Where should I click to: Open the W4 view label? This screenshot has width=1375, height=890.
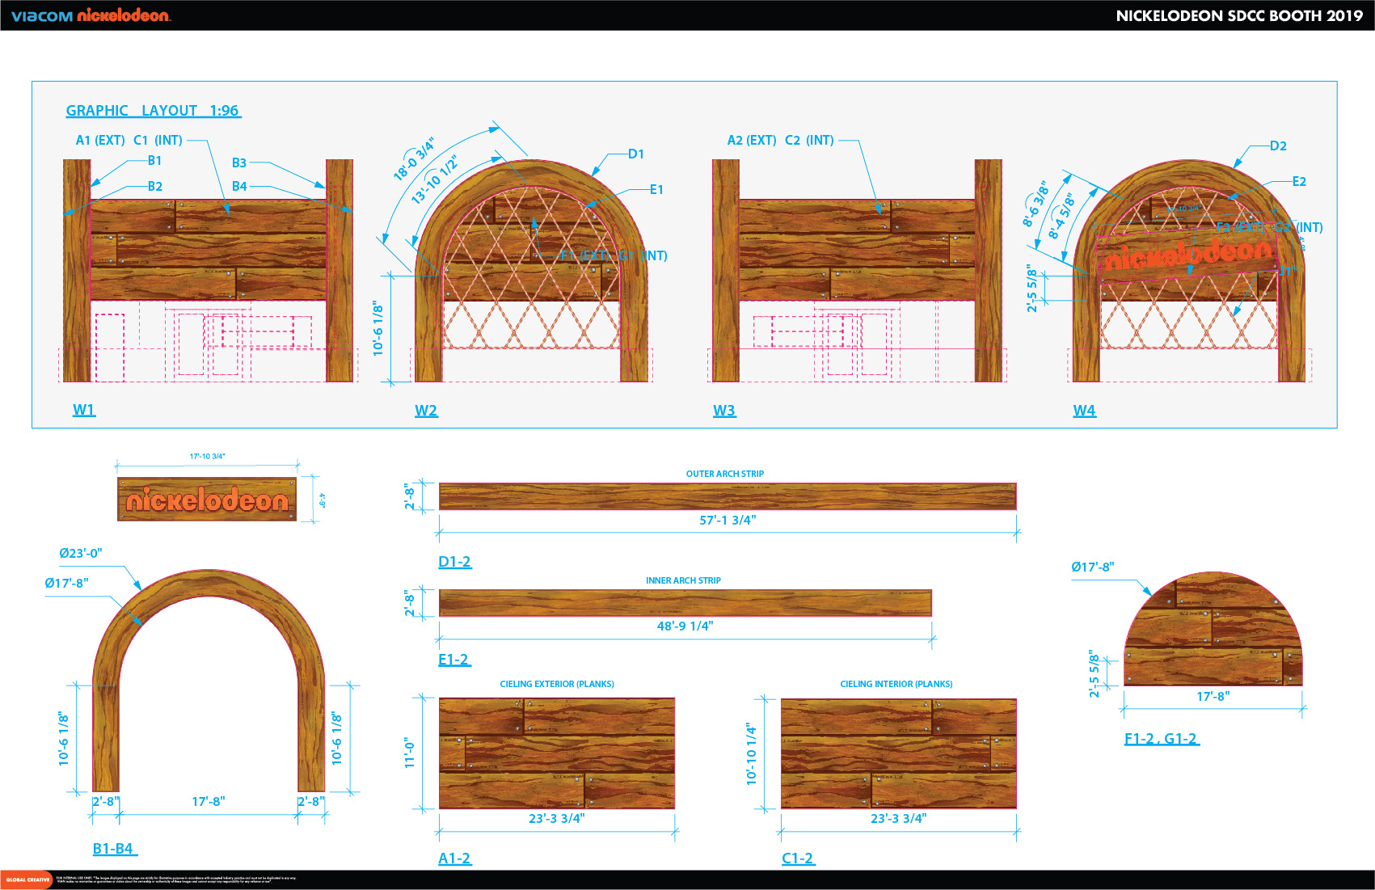coord(1084,411)
